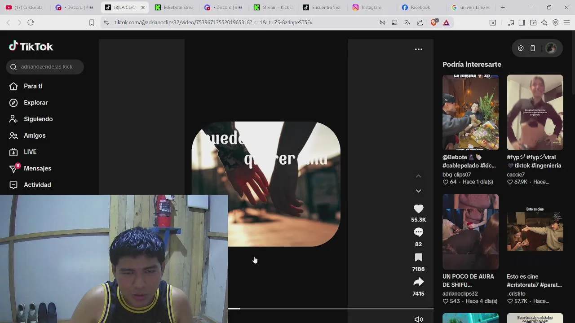Open the video three-dots options menu

(x=418, y=49)
